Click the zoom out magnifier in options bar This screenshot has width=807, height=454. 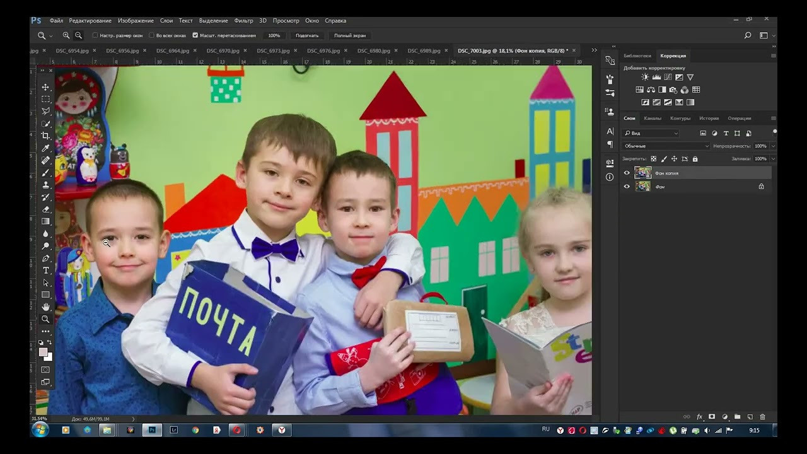78,35
